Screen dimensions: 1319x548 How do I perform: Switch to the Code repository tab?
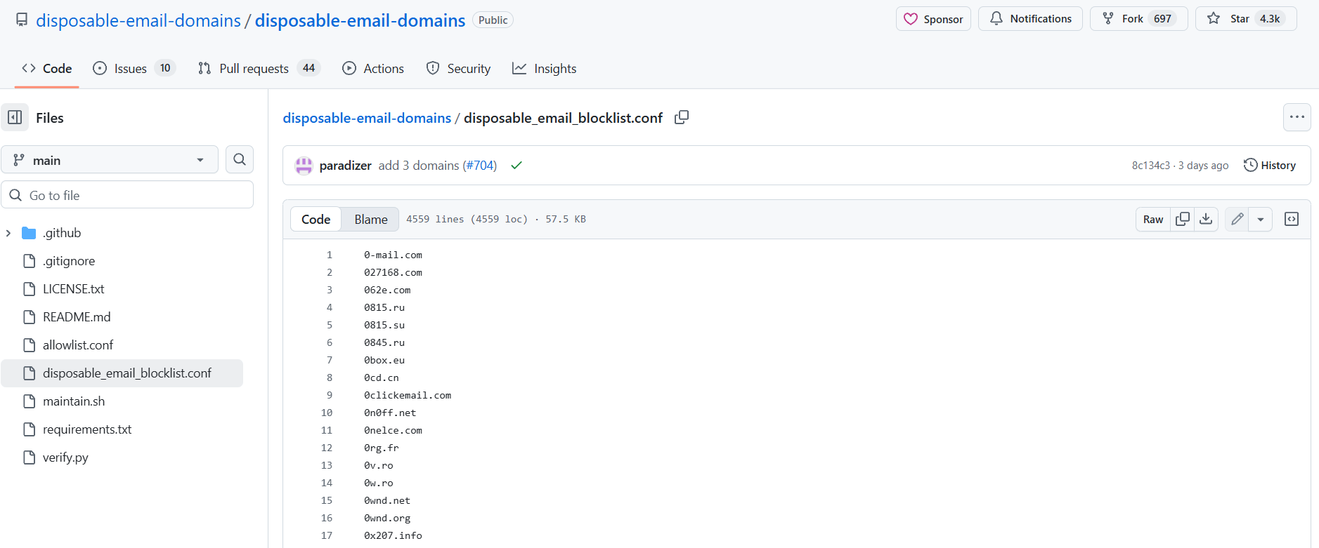point(46,68)
